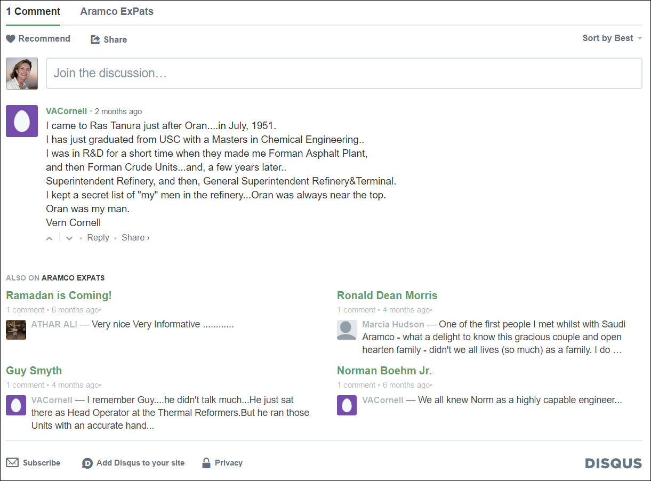Click the share arrow icon in the top bar
The height and width of the screenshot is (481, 651).
95,39
